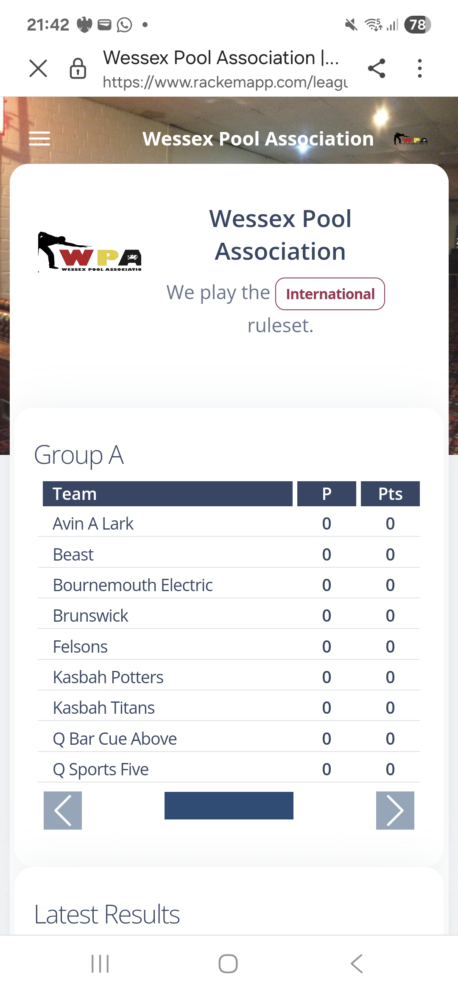Tap the URL address text

tap(225, 81)
